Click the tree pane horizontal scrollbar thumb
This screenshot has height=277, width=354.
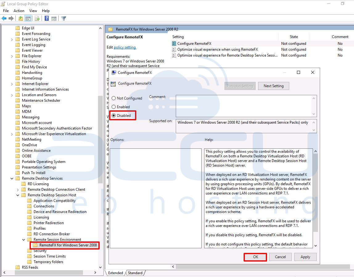tap(49, 273)
